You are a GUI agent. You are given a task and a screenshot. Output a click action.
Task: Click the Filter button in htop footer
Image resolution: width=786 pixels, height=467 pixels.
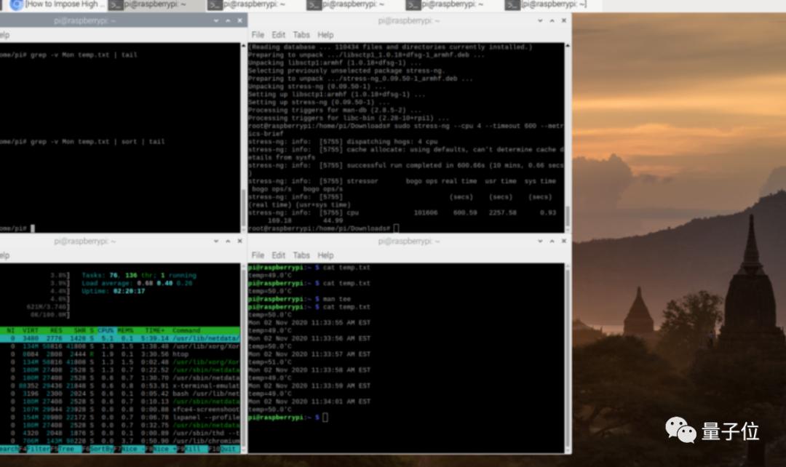(38, 449)
